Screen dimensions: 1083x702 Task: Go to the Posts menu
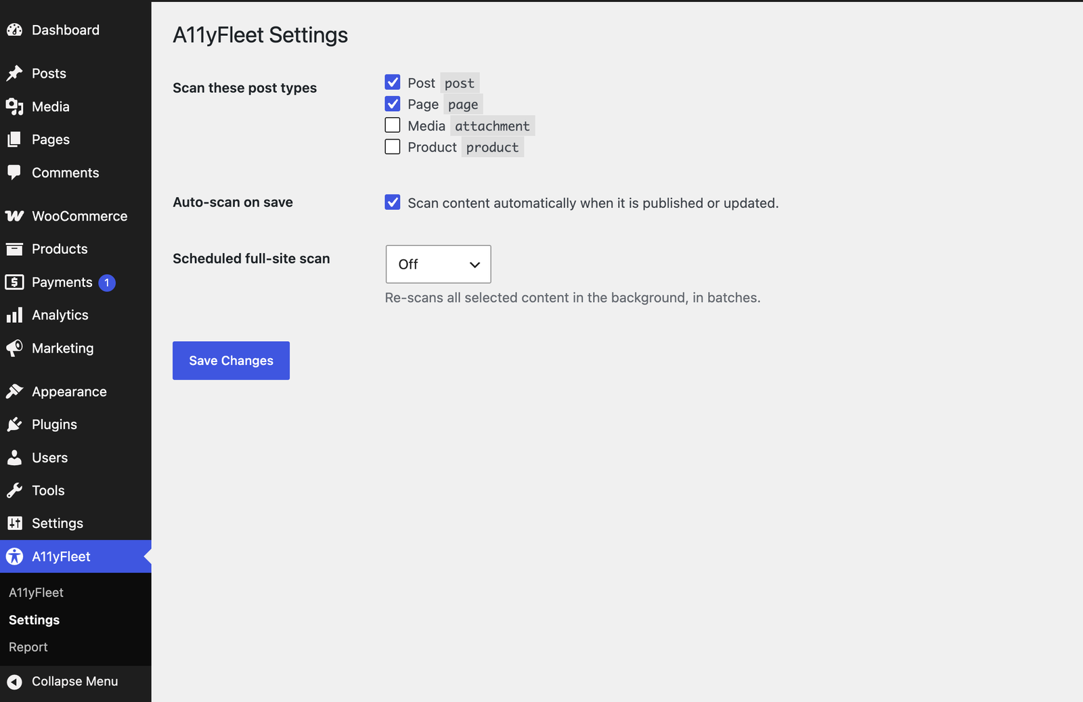(x=76, y=73)
